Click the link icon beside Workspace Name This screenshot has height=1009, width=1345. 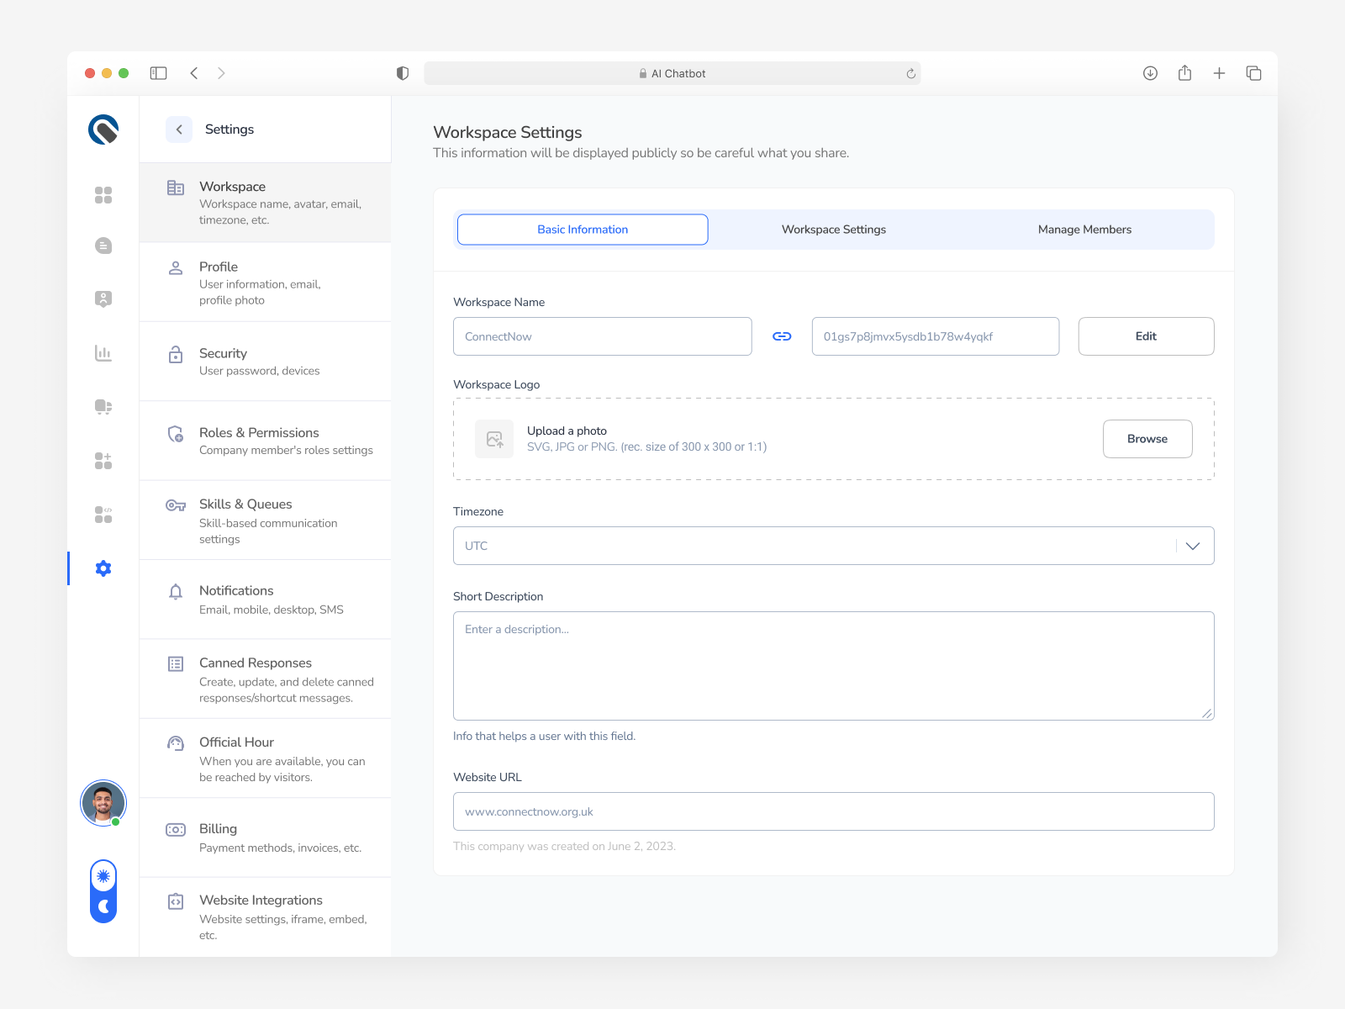click(x=781, y=335)
